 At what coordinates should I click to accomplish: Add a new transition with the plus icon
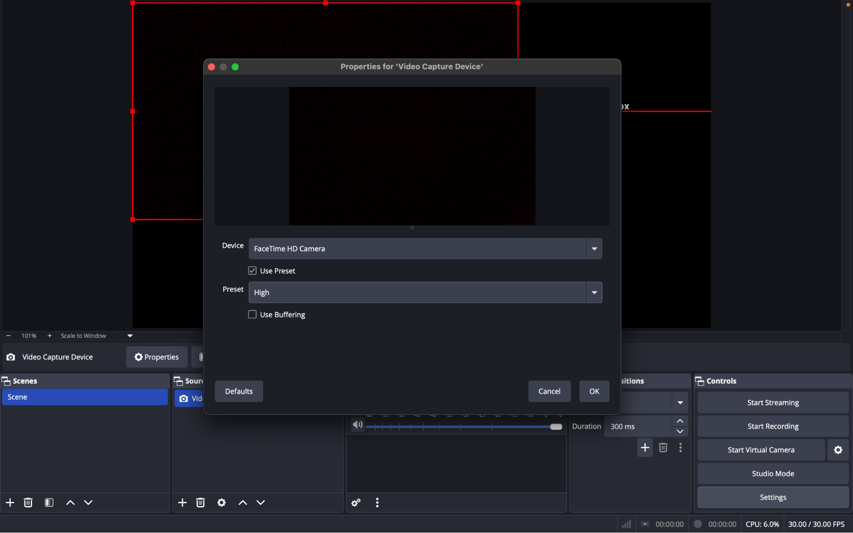pos(645,447)
